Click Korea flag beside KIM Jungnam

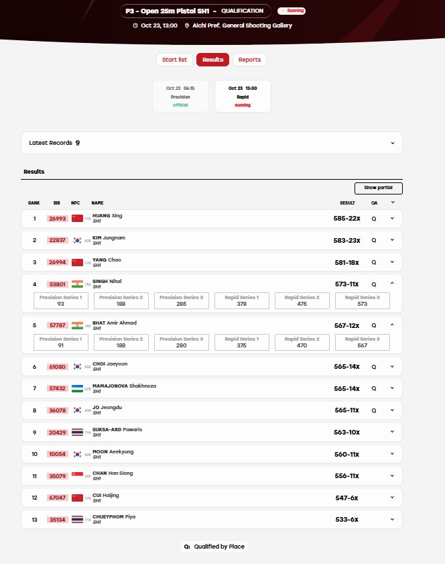(77, 240)
